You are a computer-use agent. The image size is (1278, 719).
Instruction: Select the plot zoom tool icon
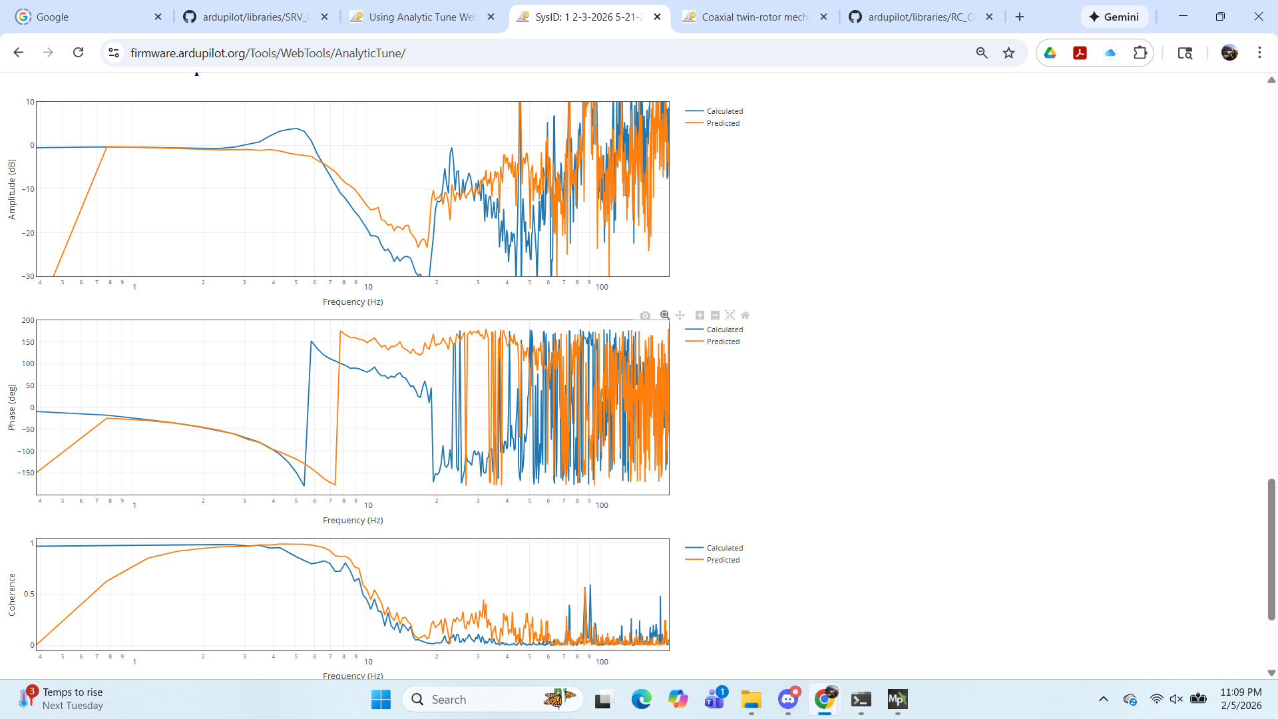pos(664,316)
